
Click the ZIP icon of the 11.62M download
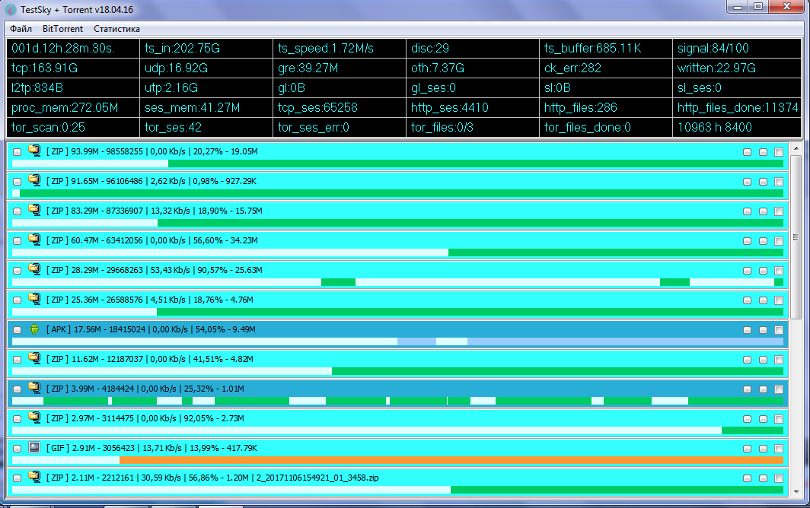[34, 358]
